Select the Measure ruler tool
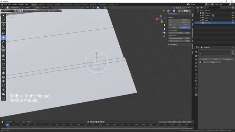The height and width of the screenshot is (132, 235). point(3,47)
